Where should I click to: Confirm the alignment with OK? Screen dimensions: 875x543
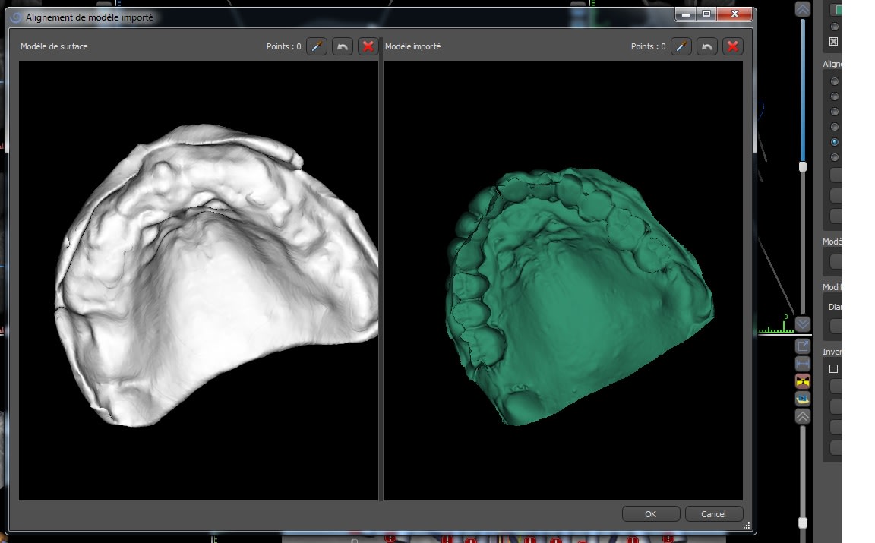650,514
